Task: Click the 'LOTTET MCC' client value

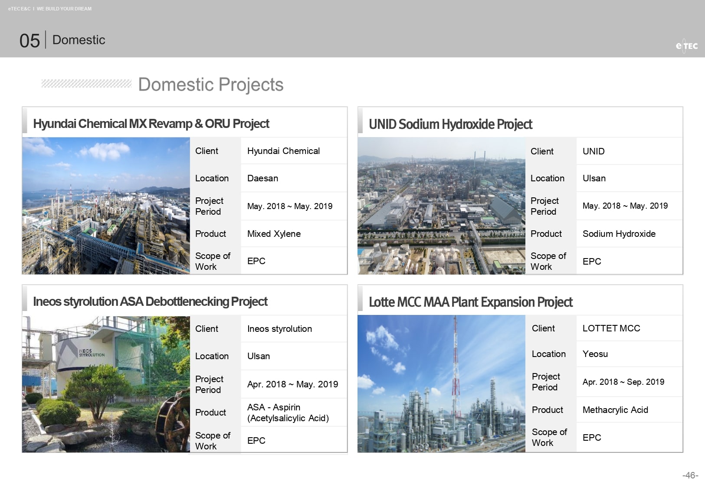Action: tap(611, 328)
